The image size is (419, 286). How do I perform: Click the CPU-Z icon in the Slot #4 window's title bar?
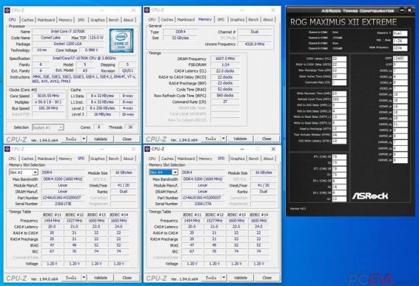[x=147, y=149]
